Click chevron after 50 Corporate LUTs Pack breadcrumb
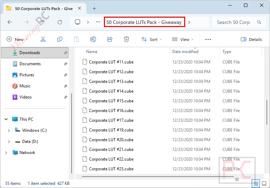Viewport: 270px width, 188px height. pos(189,22)
